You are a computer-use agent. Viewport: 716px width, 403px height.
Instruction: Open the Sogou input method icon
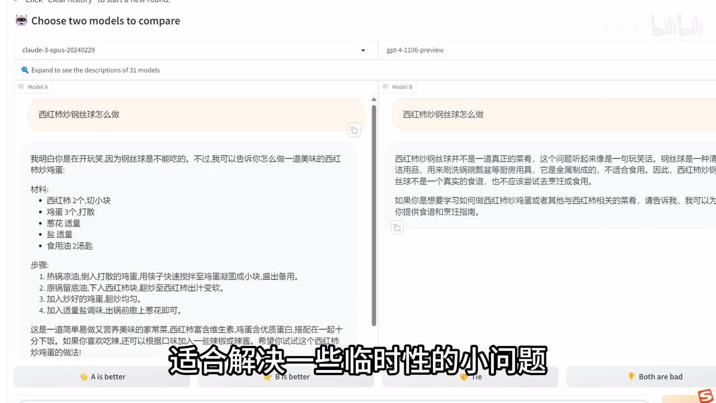(x=705, y=395)
